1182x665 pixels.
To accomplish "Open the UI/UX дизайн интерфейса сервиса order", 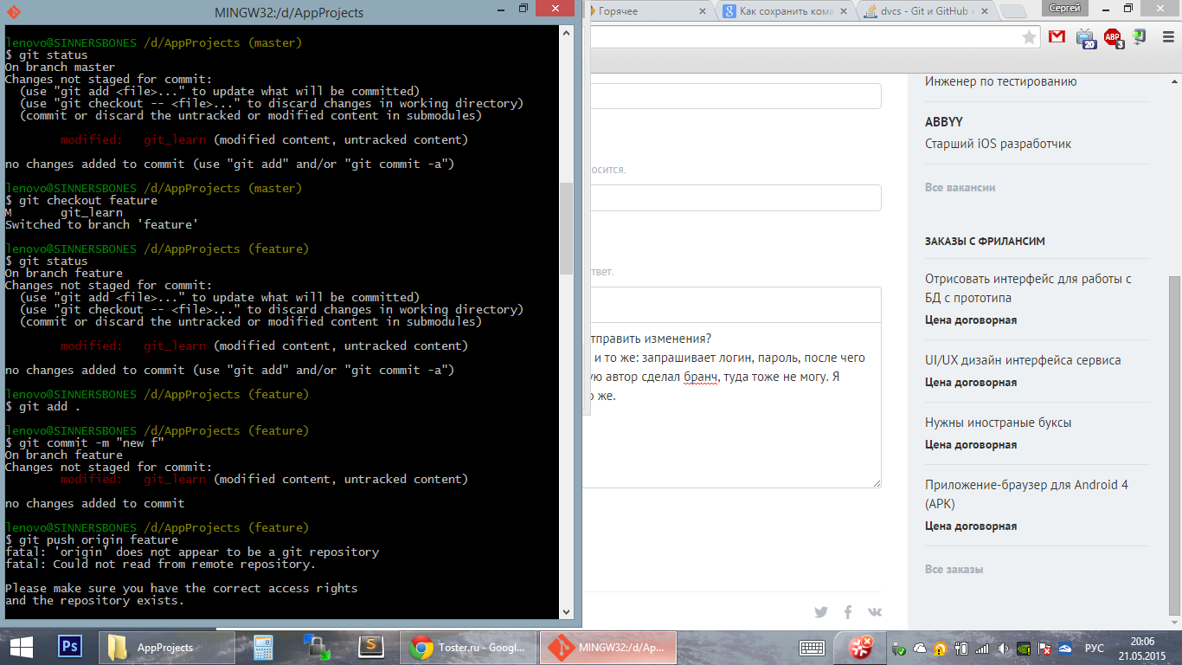I will [x=1023, y=360].
